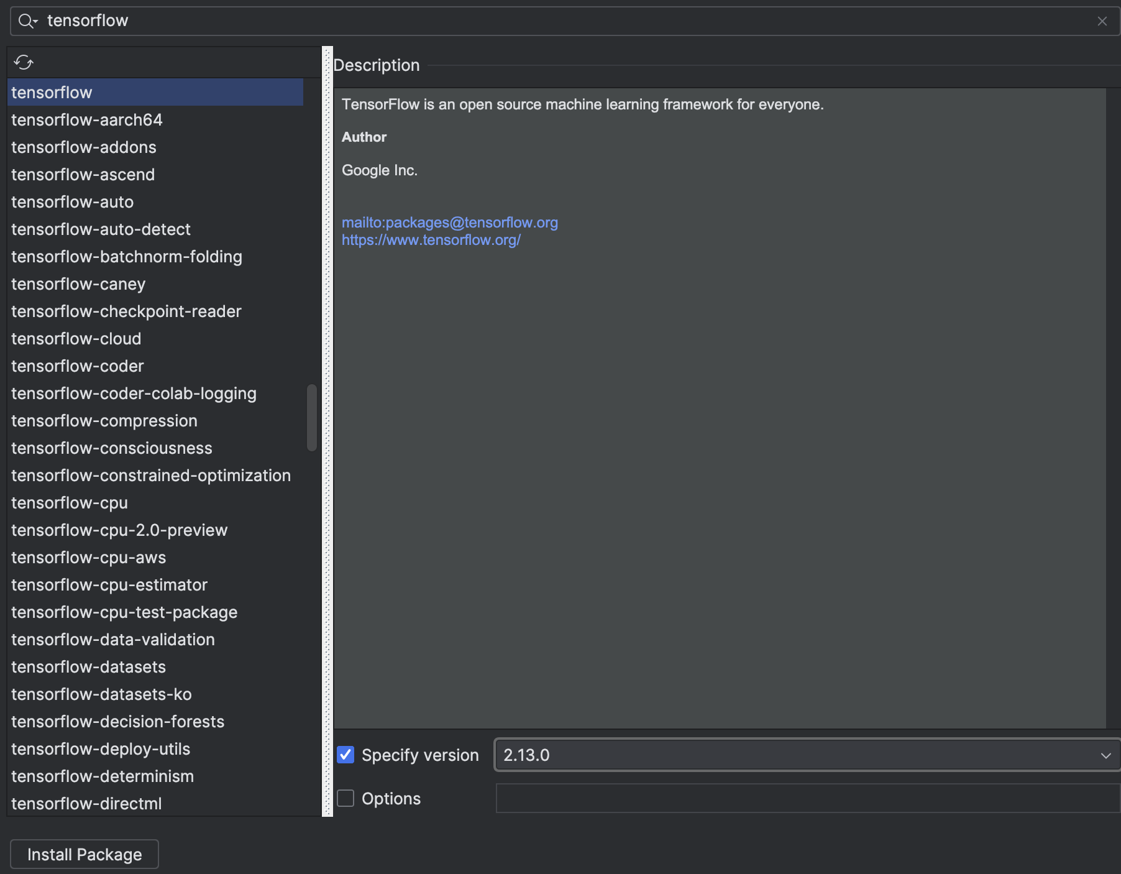This screenshot has height=874, width=1121.
Task: Pick tensorflow-cpu-2.0-preview in the list
Action: pyautogui.click(x=155, y=530)
